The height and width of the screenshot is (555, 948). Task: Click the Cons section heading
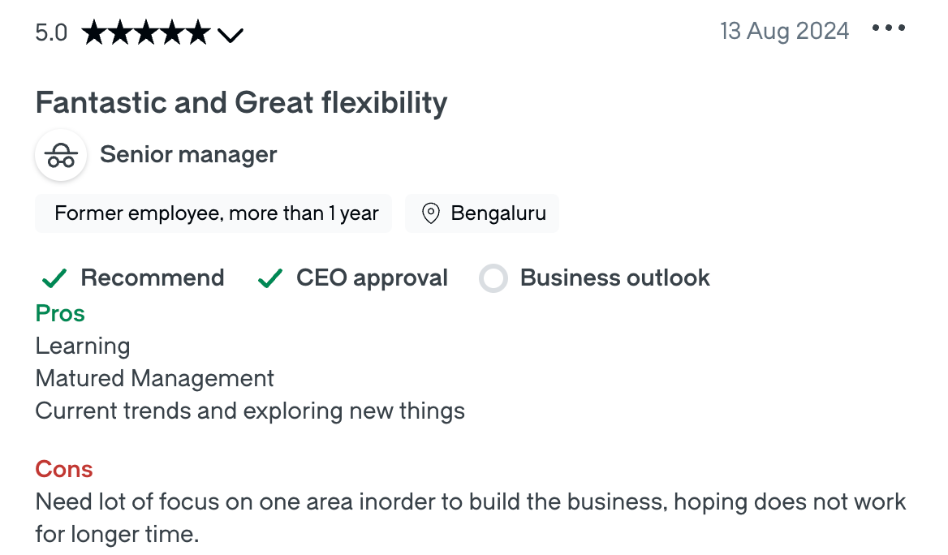[x=63, y=469]
